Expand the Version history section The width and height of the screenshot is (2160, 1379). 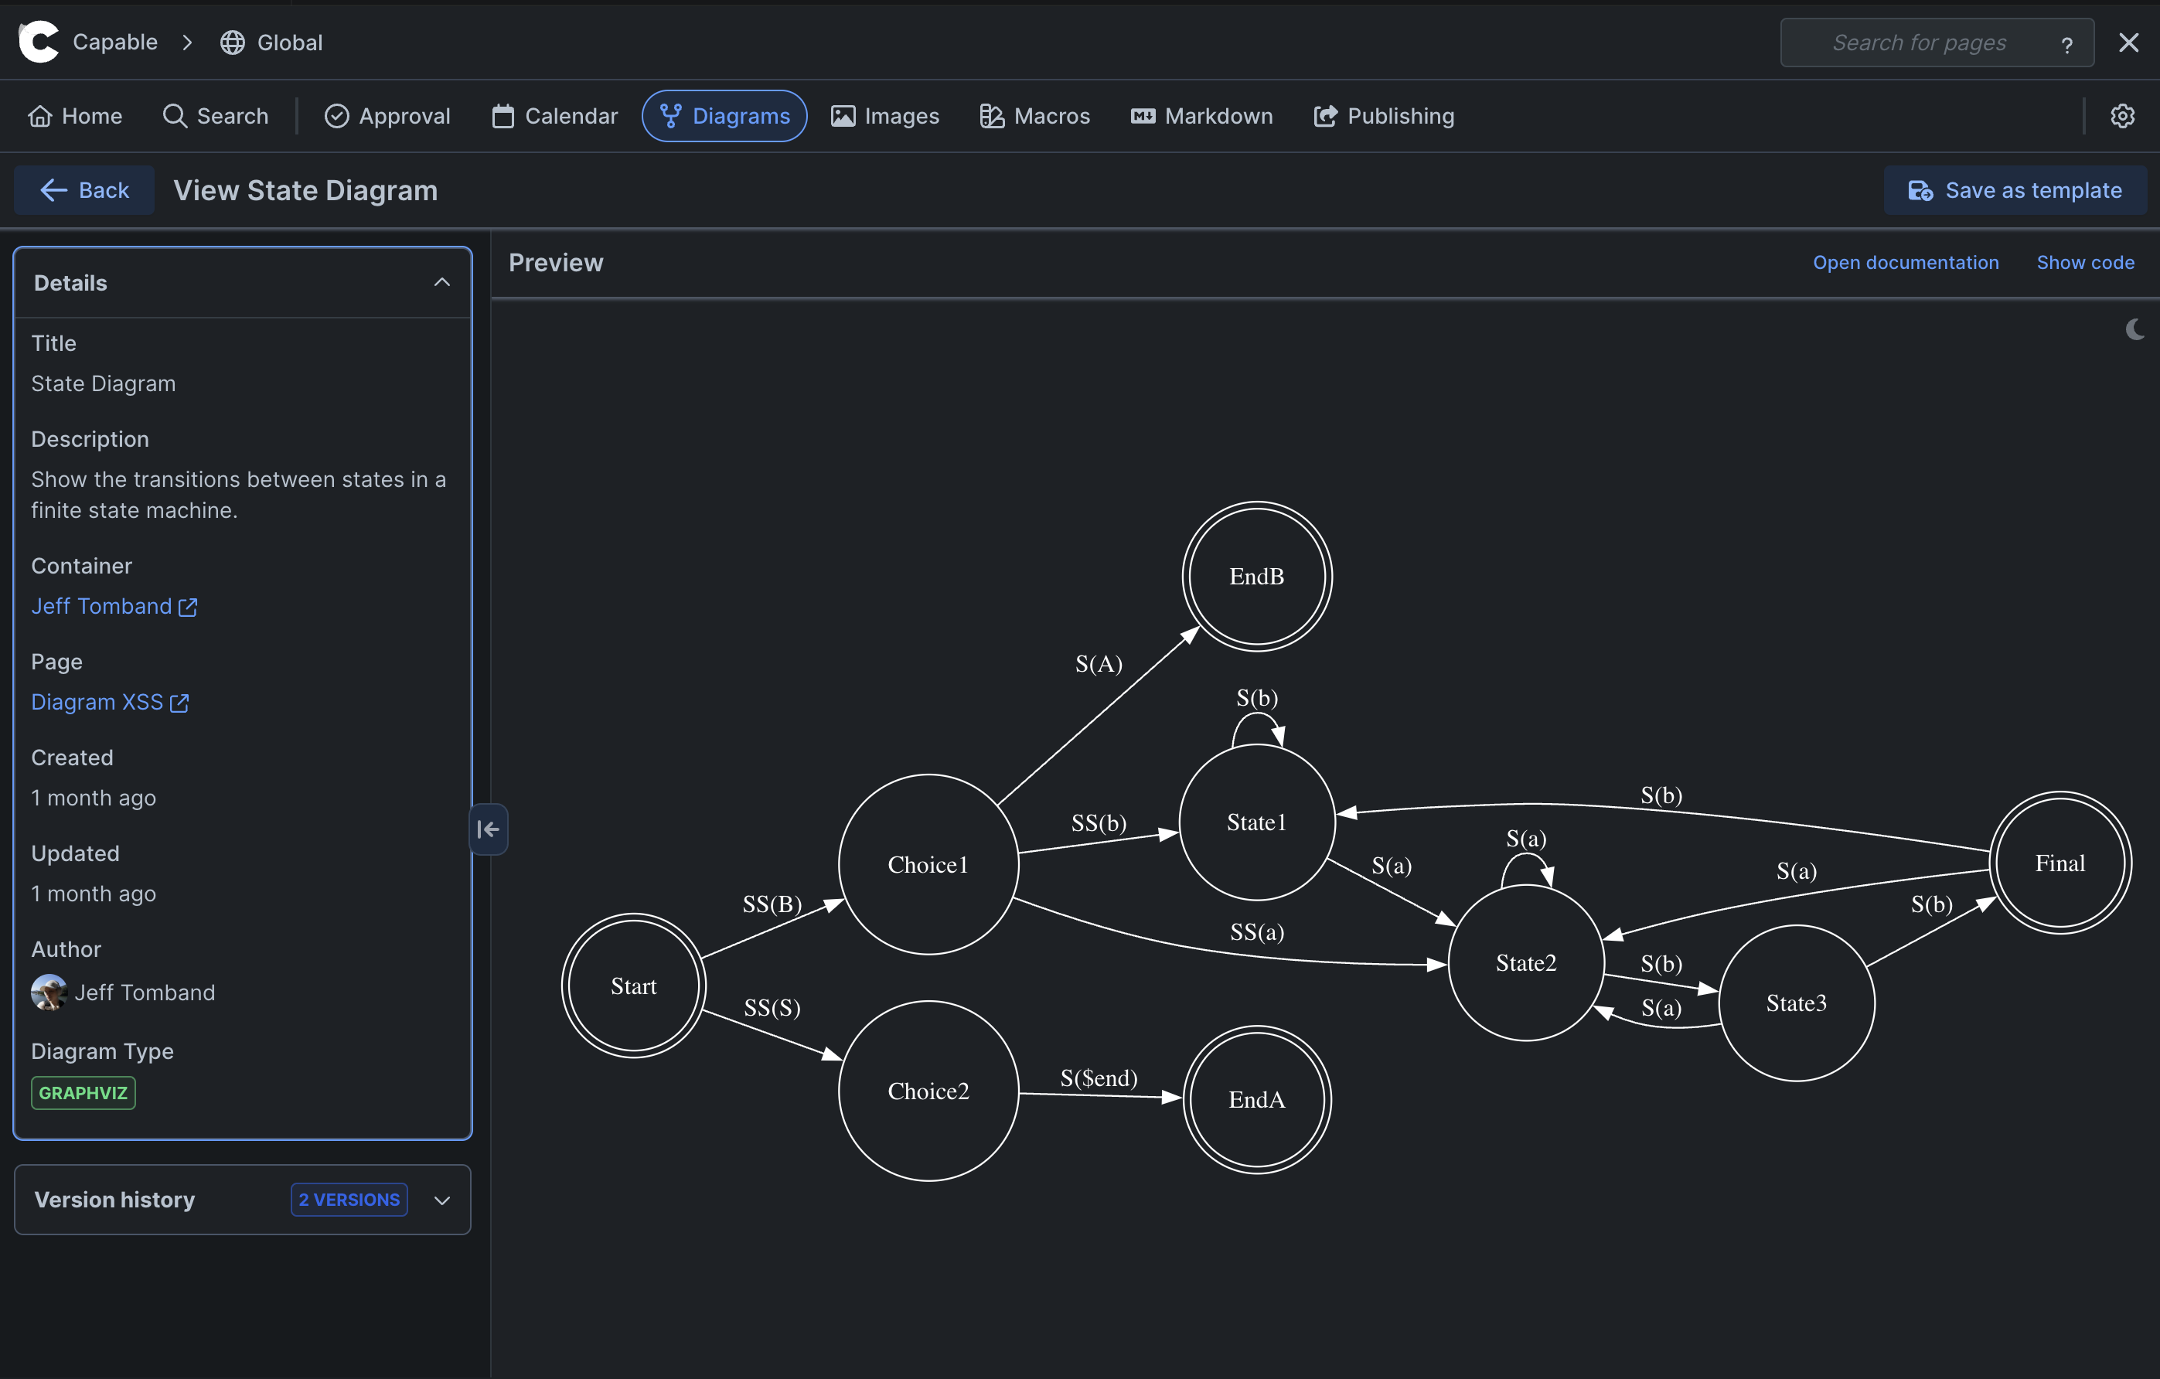pos(441,1200)
